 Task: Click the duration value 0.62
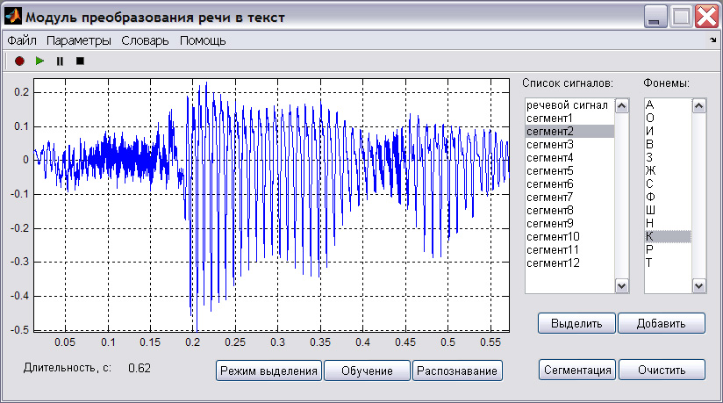click(x=140, y=368)
